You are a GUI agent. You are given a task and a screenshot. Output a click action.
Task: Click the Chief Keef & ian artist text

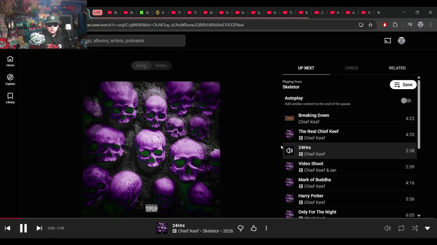coord(320,170)
